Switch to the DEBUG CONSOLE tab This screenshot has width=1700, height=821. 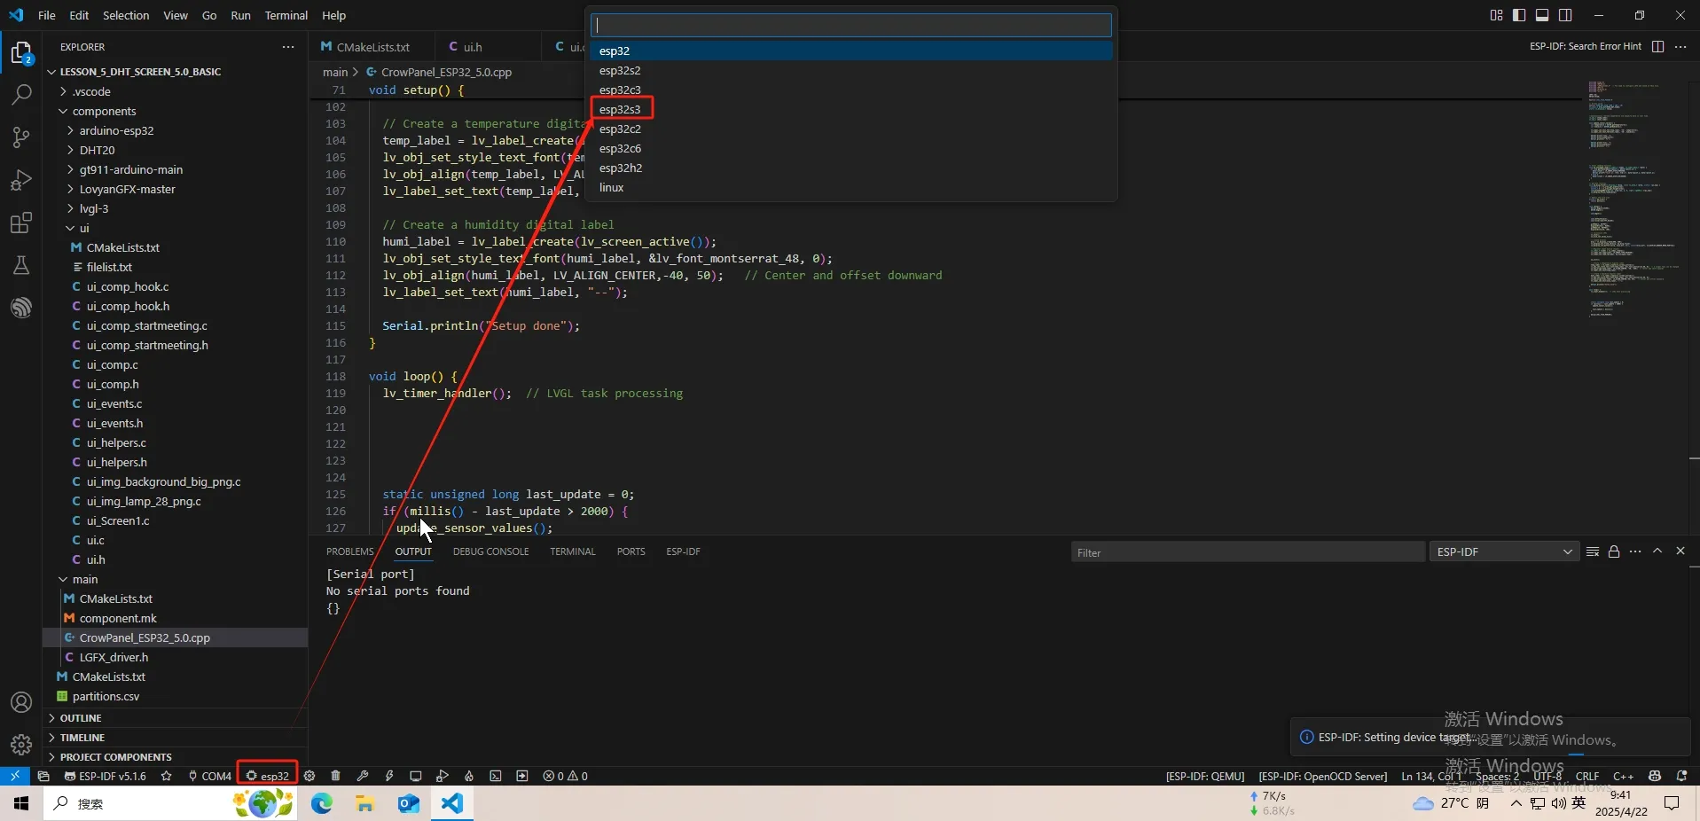pos(490,551)
